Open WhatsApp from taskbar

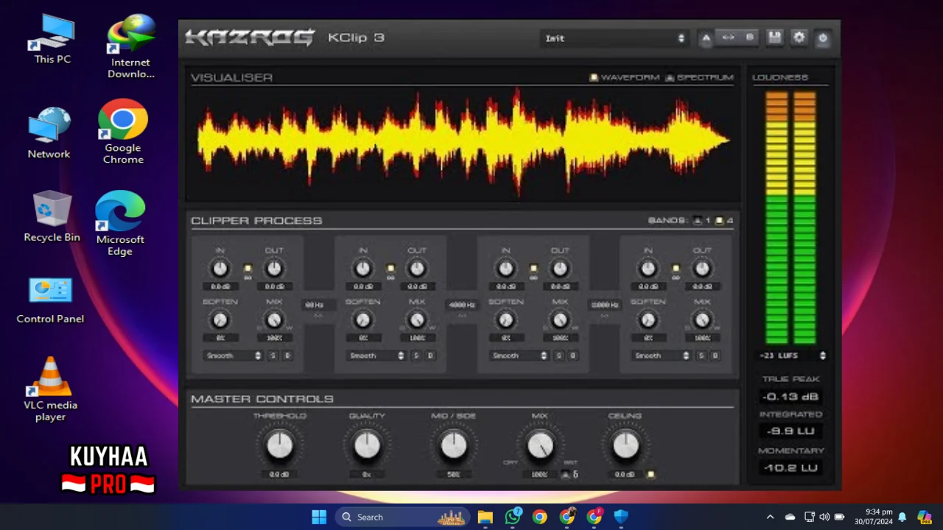coord(513,517)
